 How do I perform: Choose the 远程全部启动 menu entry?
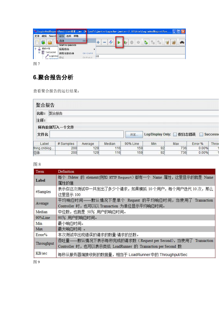(77, 53)
